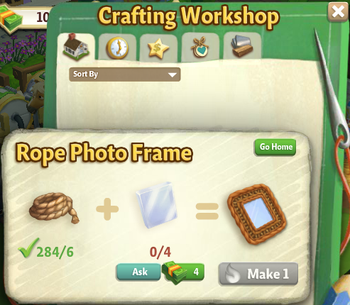The height and width of the screenshot is (305, 350).
Task: Switch to the gold star coin tab
Action: tap(158, 48)
